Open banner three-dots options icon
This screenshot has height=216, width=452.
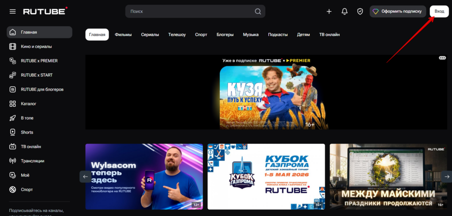point(442,58)
